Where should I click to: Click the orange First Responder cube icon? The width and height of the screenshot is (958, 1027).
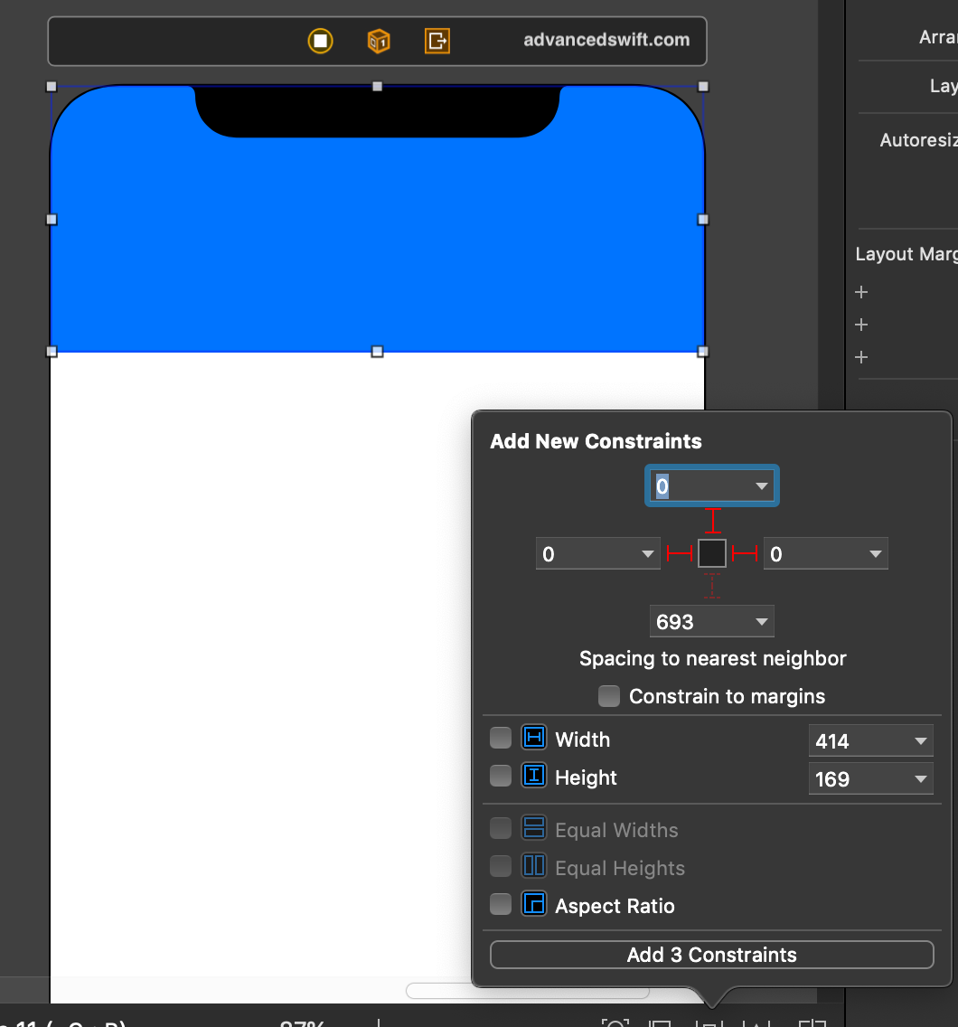(x=378, y=41)
